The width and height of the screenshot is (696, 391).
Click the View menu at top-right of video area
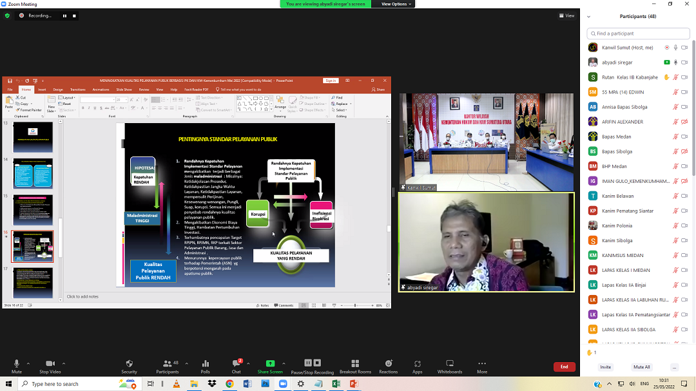coord(566,15)
